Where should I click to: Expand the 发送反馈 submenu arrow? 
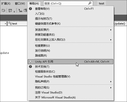(111, 30)
